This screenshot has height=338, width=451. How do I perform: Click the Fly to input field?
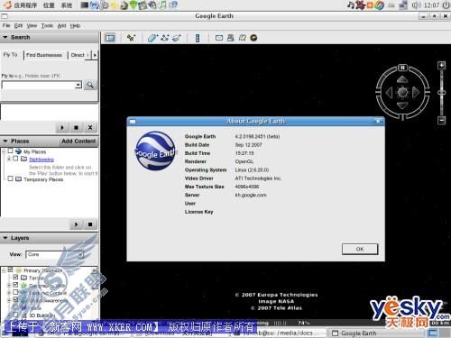click(39, 85)
